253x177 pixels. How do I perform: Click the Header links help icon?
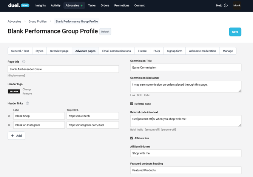pos(27,103)
